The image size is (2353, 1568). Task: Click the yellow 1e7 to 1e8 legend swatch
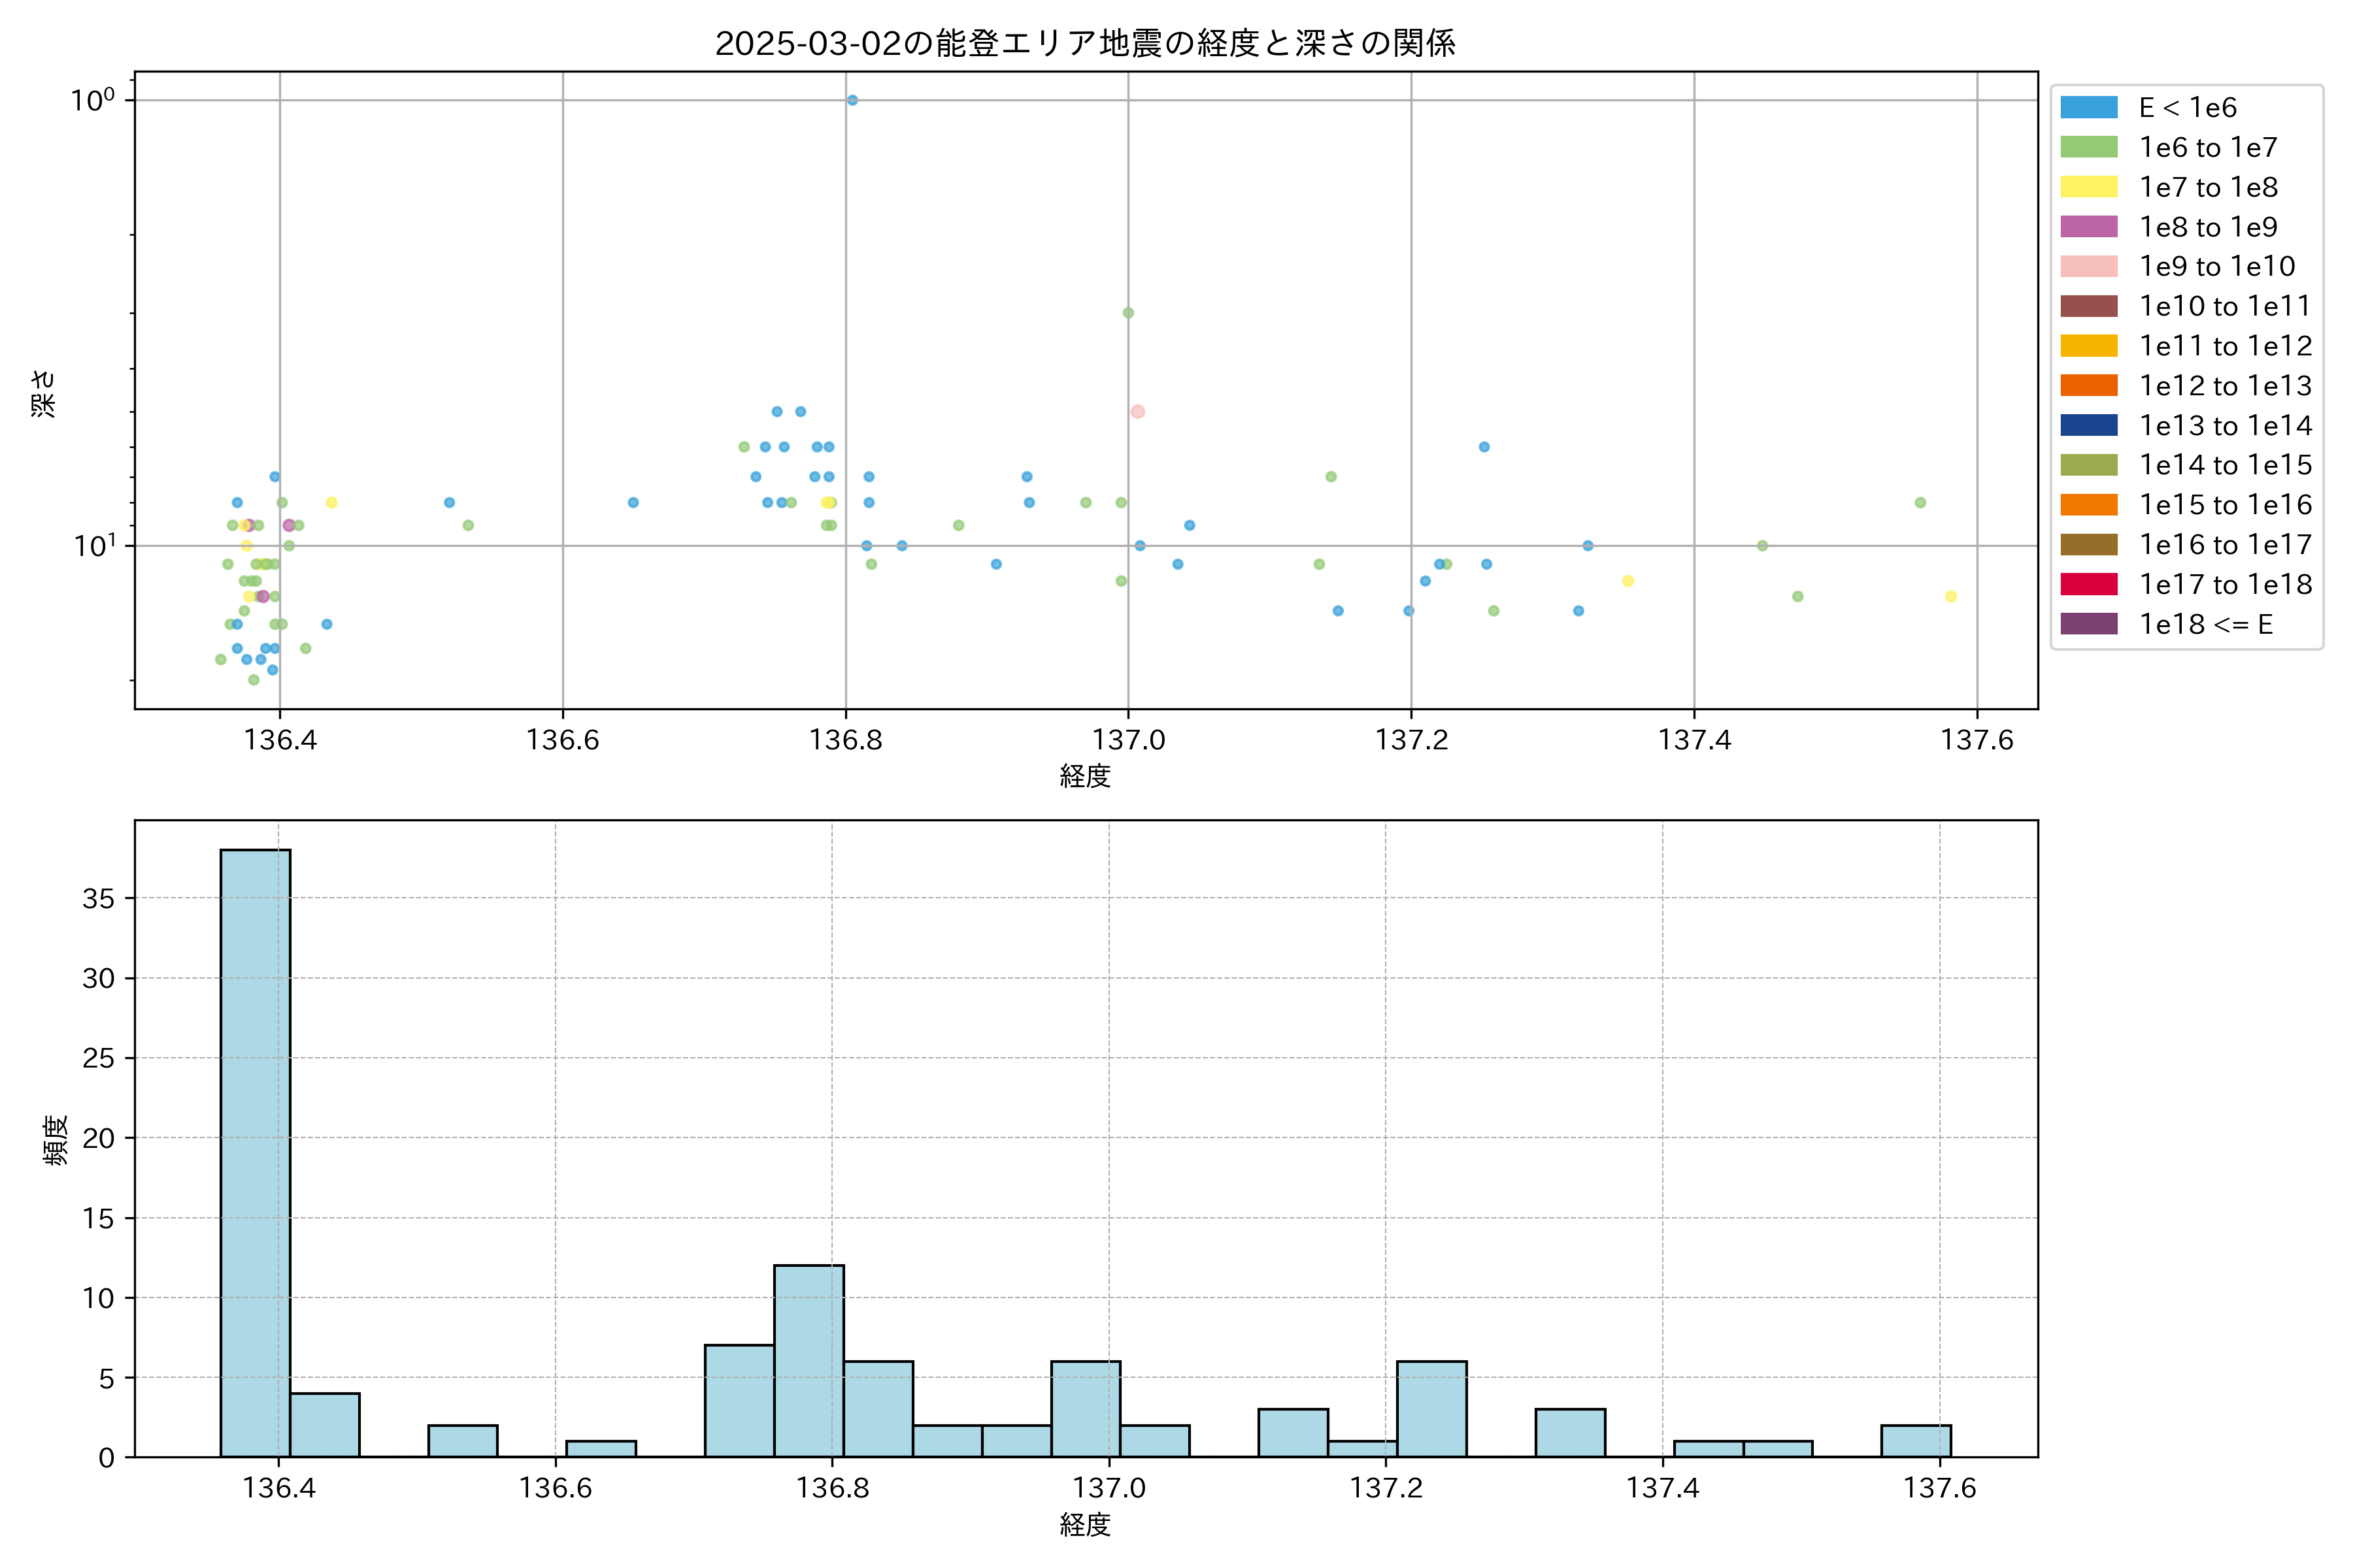pos(2088,187)
